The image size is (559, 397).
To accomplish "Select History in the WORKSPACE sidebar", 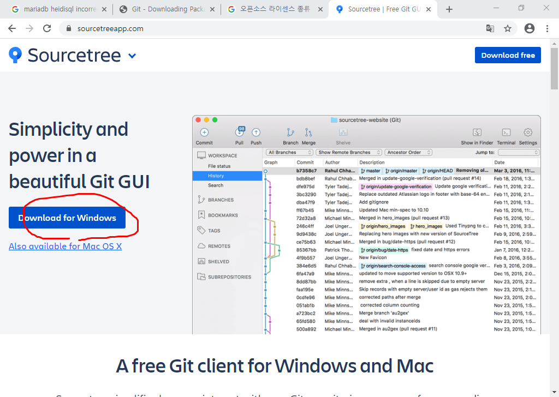I will click(228, 176).
